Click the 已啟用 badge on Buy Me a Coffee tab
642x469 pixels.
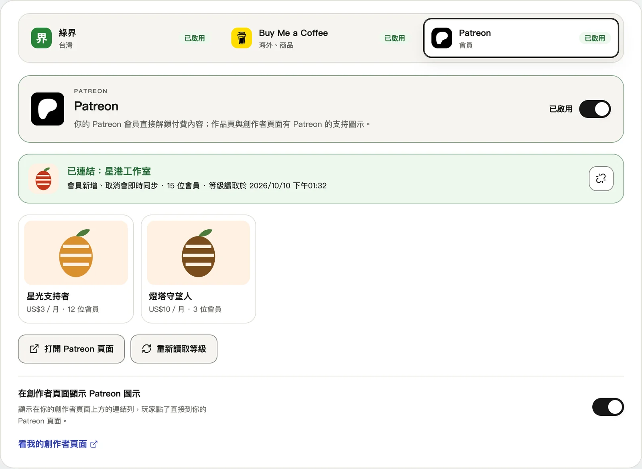(395, 38)
